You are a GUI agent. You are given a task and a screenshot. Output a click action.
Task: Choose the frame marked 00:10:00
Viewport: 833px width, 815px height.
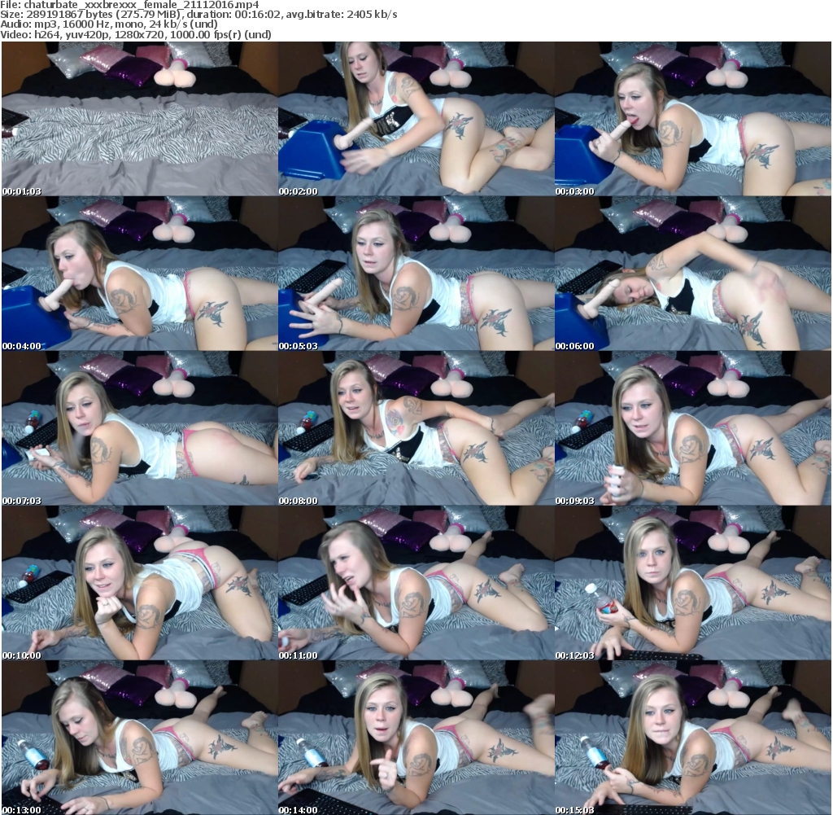(x=139, y=583)
